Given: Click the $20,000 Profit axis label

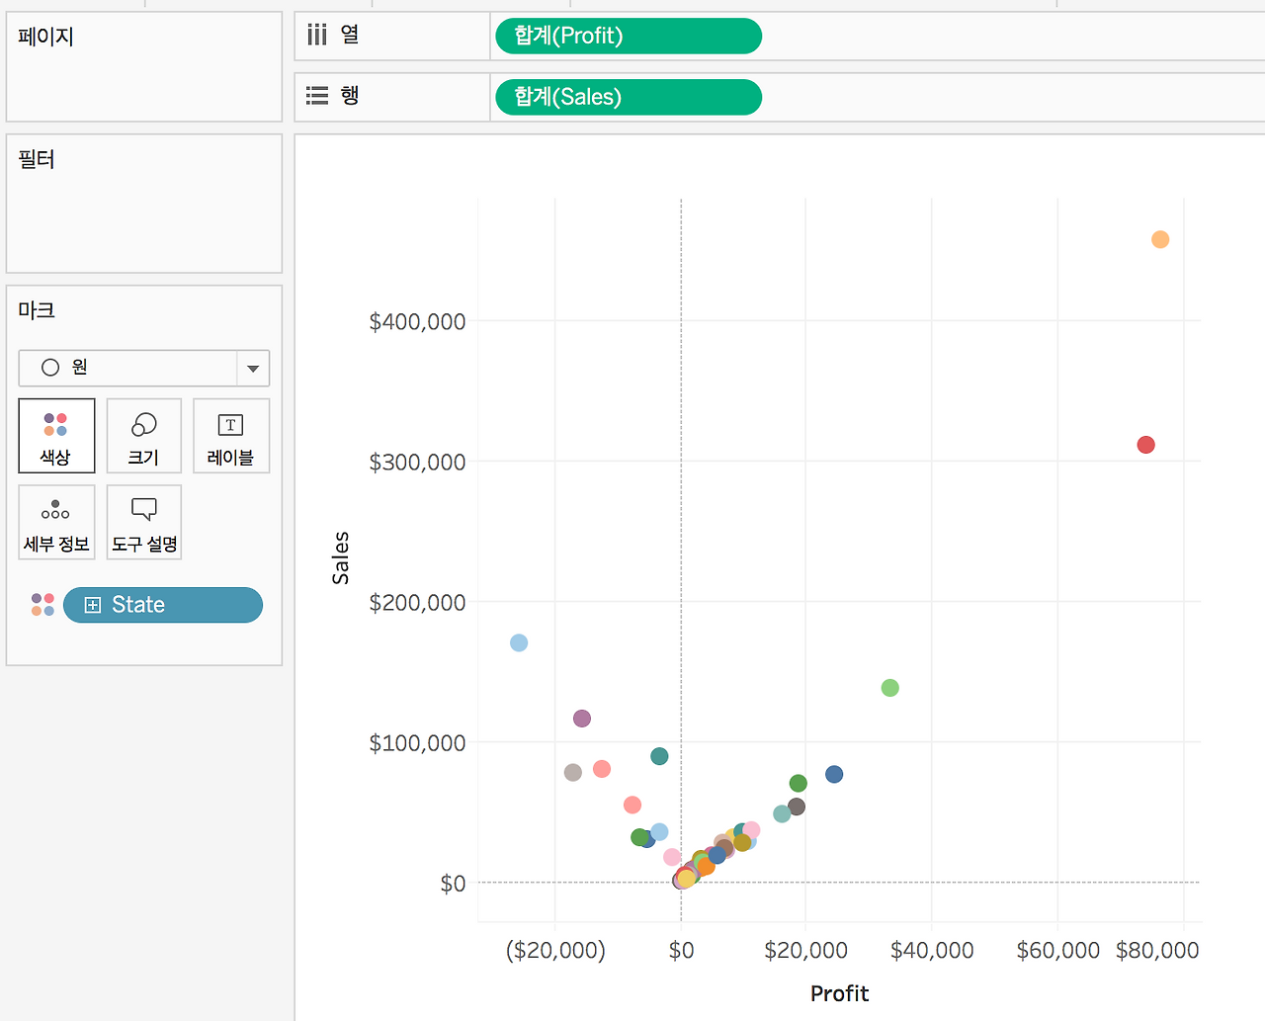Looking at the screenshot, I should coord(805,951).
